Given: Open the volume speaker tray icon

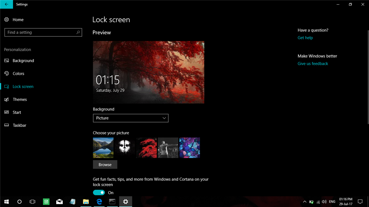Looking at the screenshot, I should pyautogui.click(x=324, y=202).
